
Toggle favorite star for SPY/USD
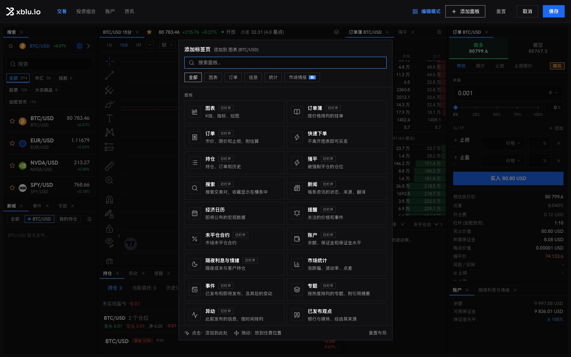tap(12, 188)
